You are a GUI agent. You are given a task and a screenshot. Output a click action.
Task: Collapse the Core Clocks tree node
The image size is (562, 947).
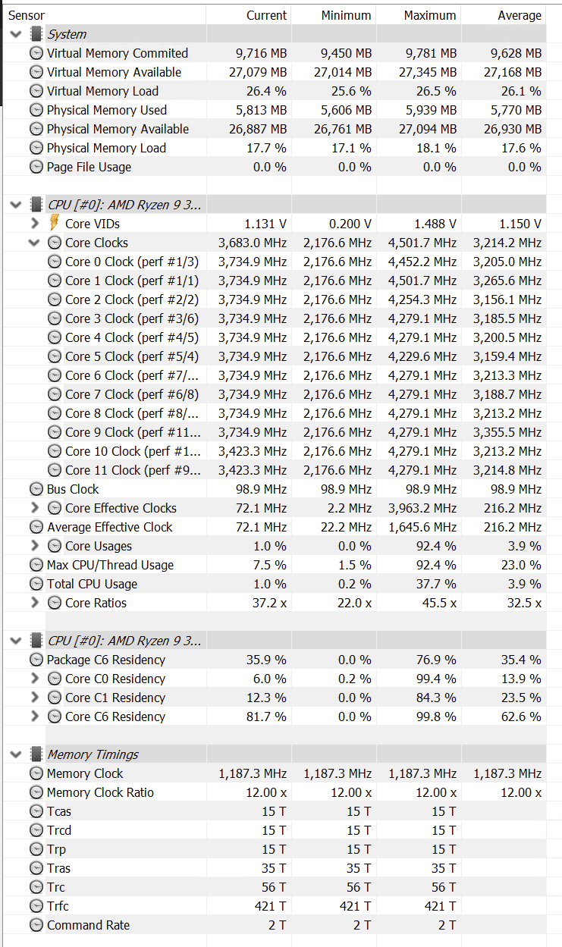pyautogui.click(x=34, y=243)
